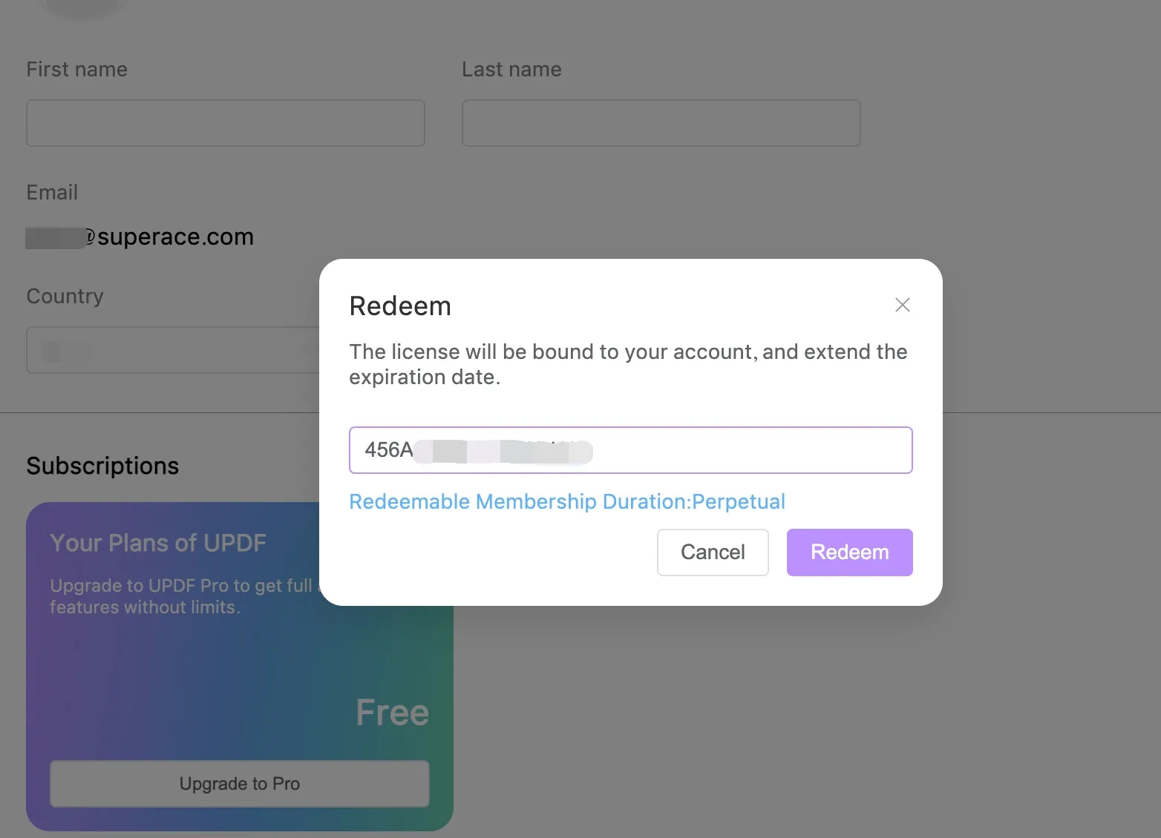Select the Your Plans of UPDF title
1161x838 pixels.
coord(158,543)
